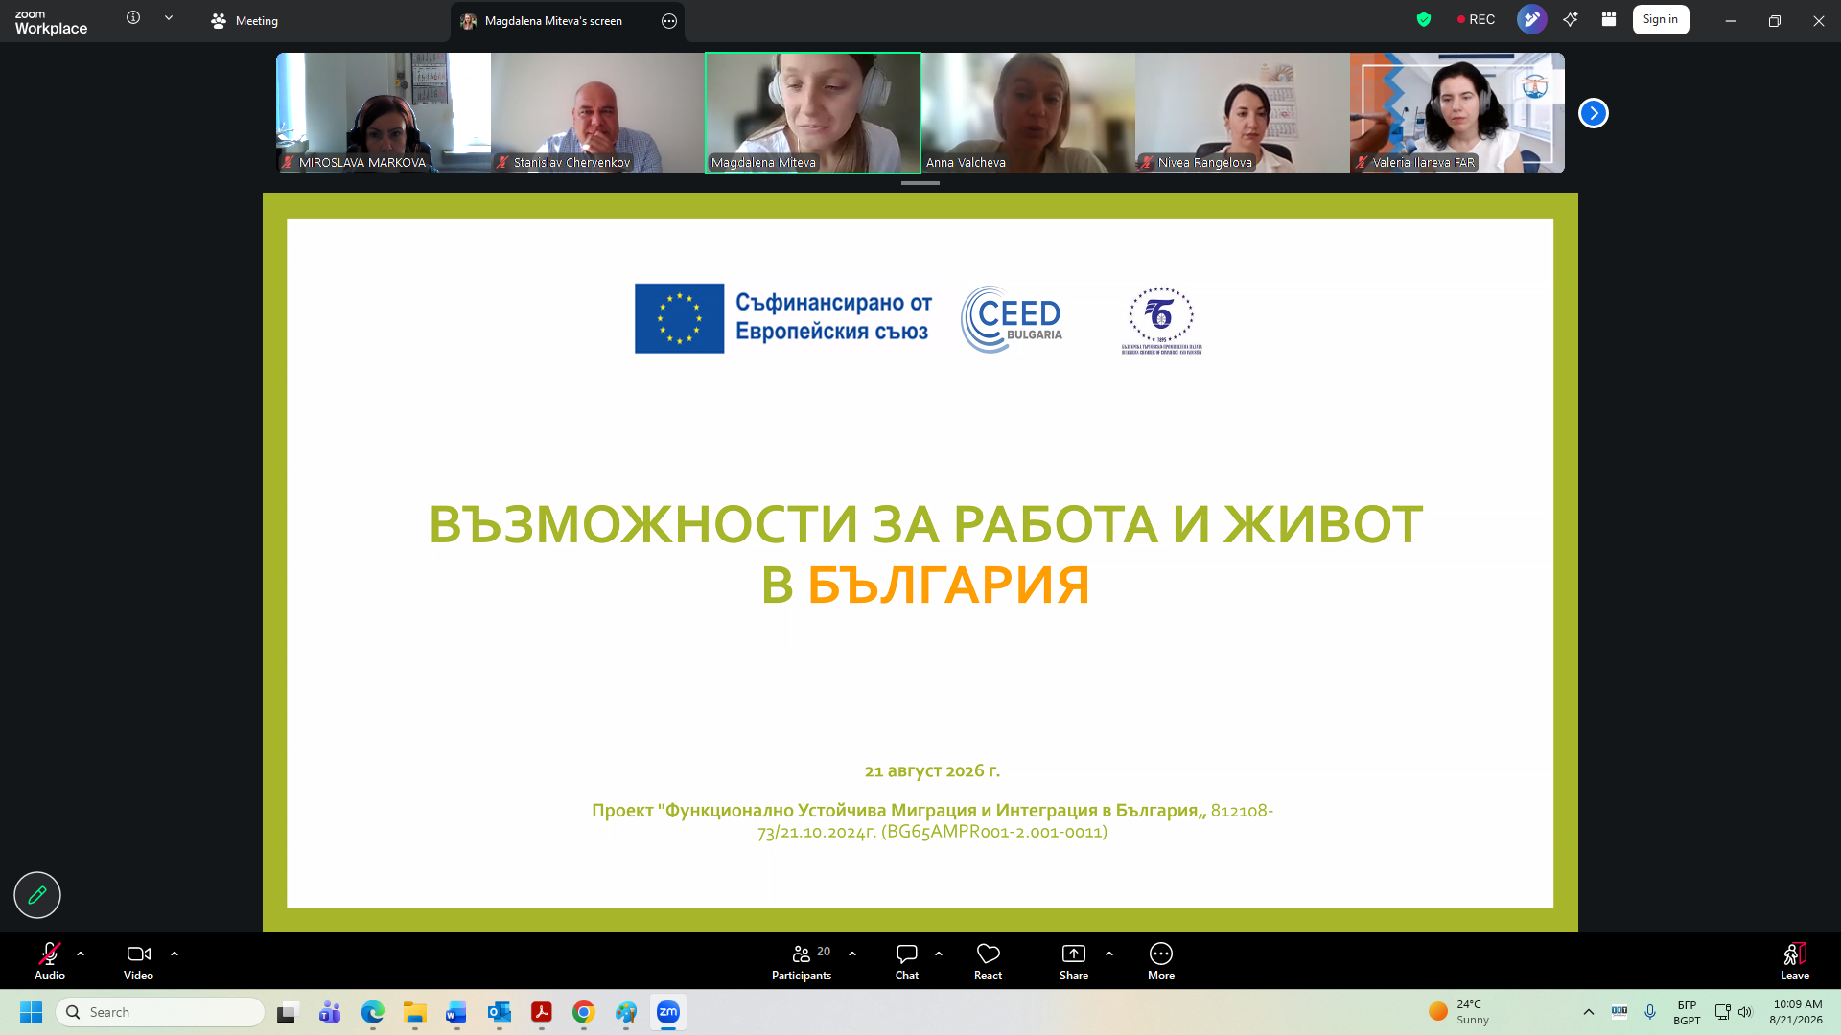Open the AI Companion purple icon
This screenshot has height=1035, width=1841.
tap(1532, 19)
